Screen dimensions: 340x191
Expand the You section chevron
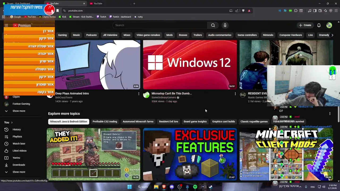point(12,123)
